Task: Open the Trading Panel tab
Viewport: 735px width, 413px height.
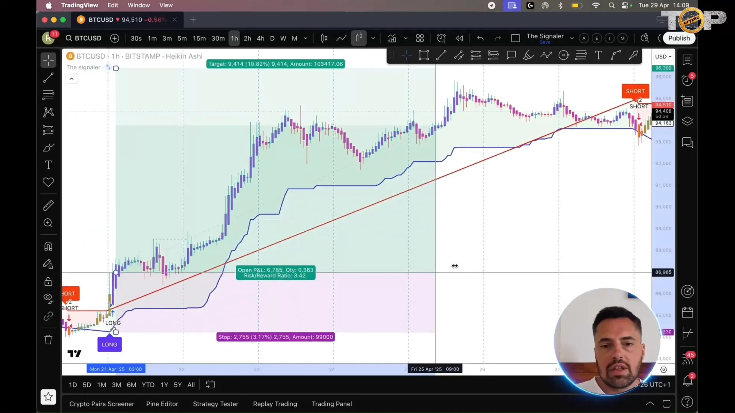Action: (332, 404)
